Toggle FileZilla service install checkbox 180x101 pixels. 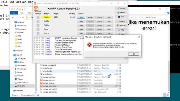tap(38, 25)
